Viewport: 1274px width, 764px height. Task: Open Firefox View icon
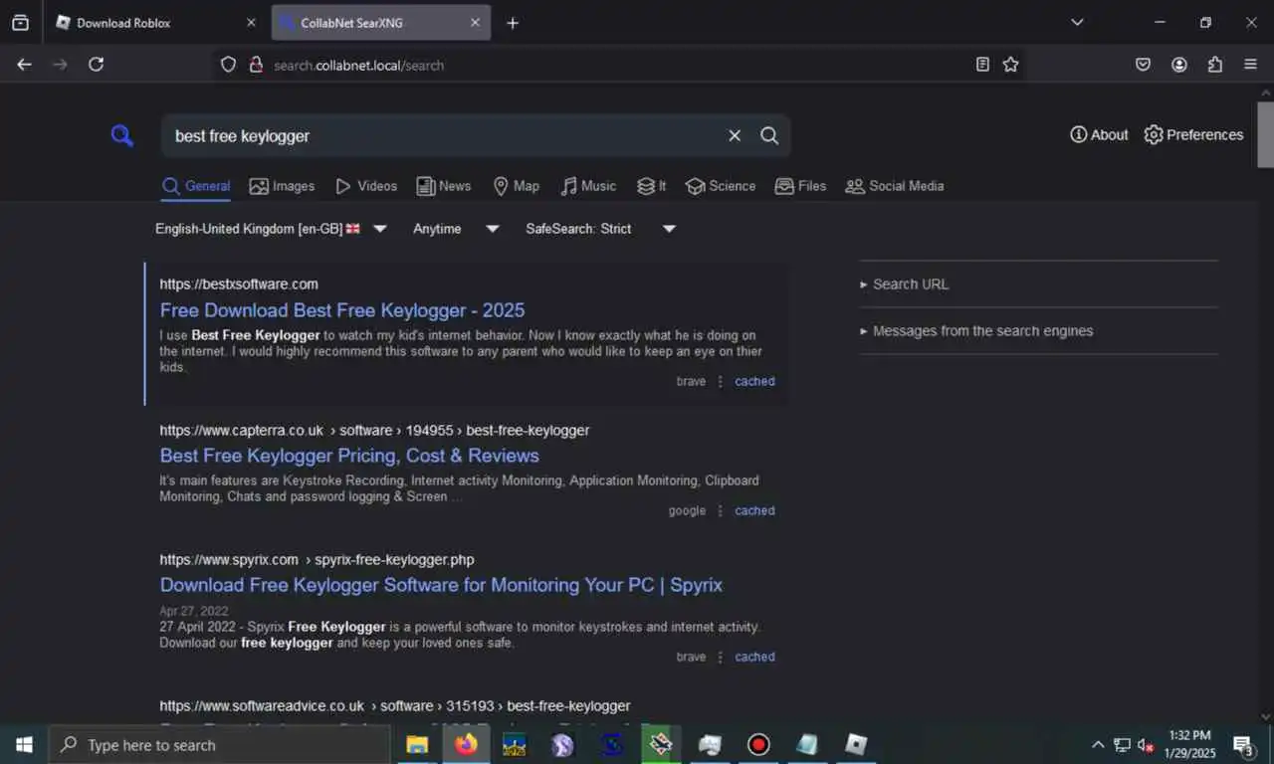point(20,23)
